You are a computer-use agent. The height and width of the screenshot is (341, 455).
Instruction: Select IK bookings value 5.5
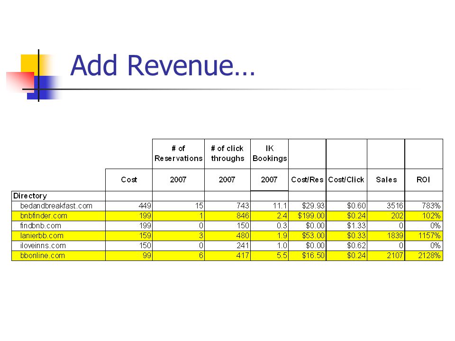(x=270, y=256)
